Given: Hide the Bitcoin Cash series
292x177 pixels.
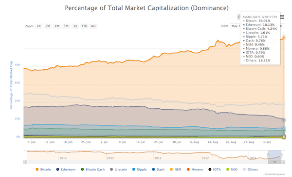Looking at the screenshot, I should [x=93, y=169].
